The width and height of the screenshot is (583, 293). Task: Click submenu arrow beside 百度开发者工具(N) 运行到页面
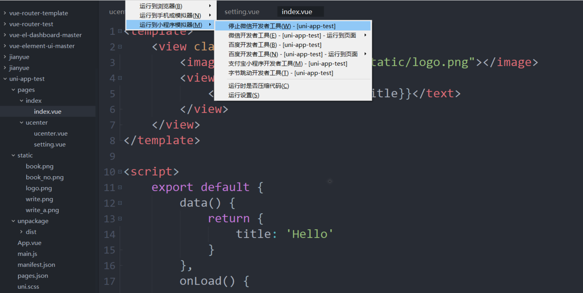[x=365, y=54]
